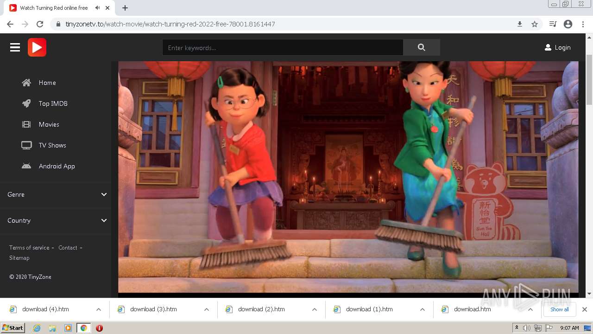Click the taskbar clock showing 9:07 AM

(569, 328)
